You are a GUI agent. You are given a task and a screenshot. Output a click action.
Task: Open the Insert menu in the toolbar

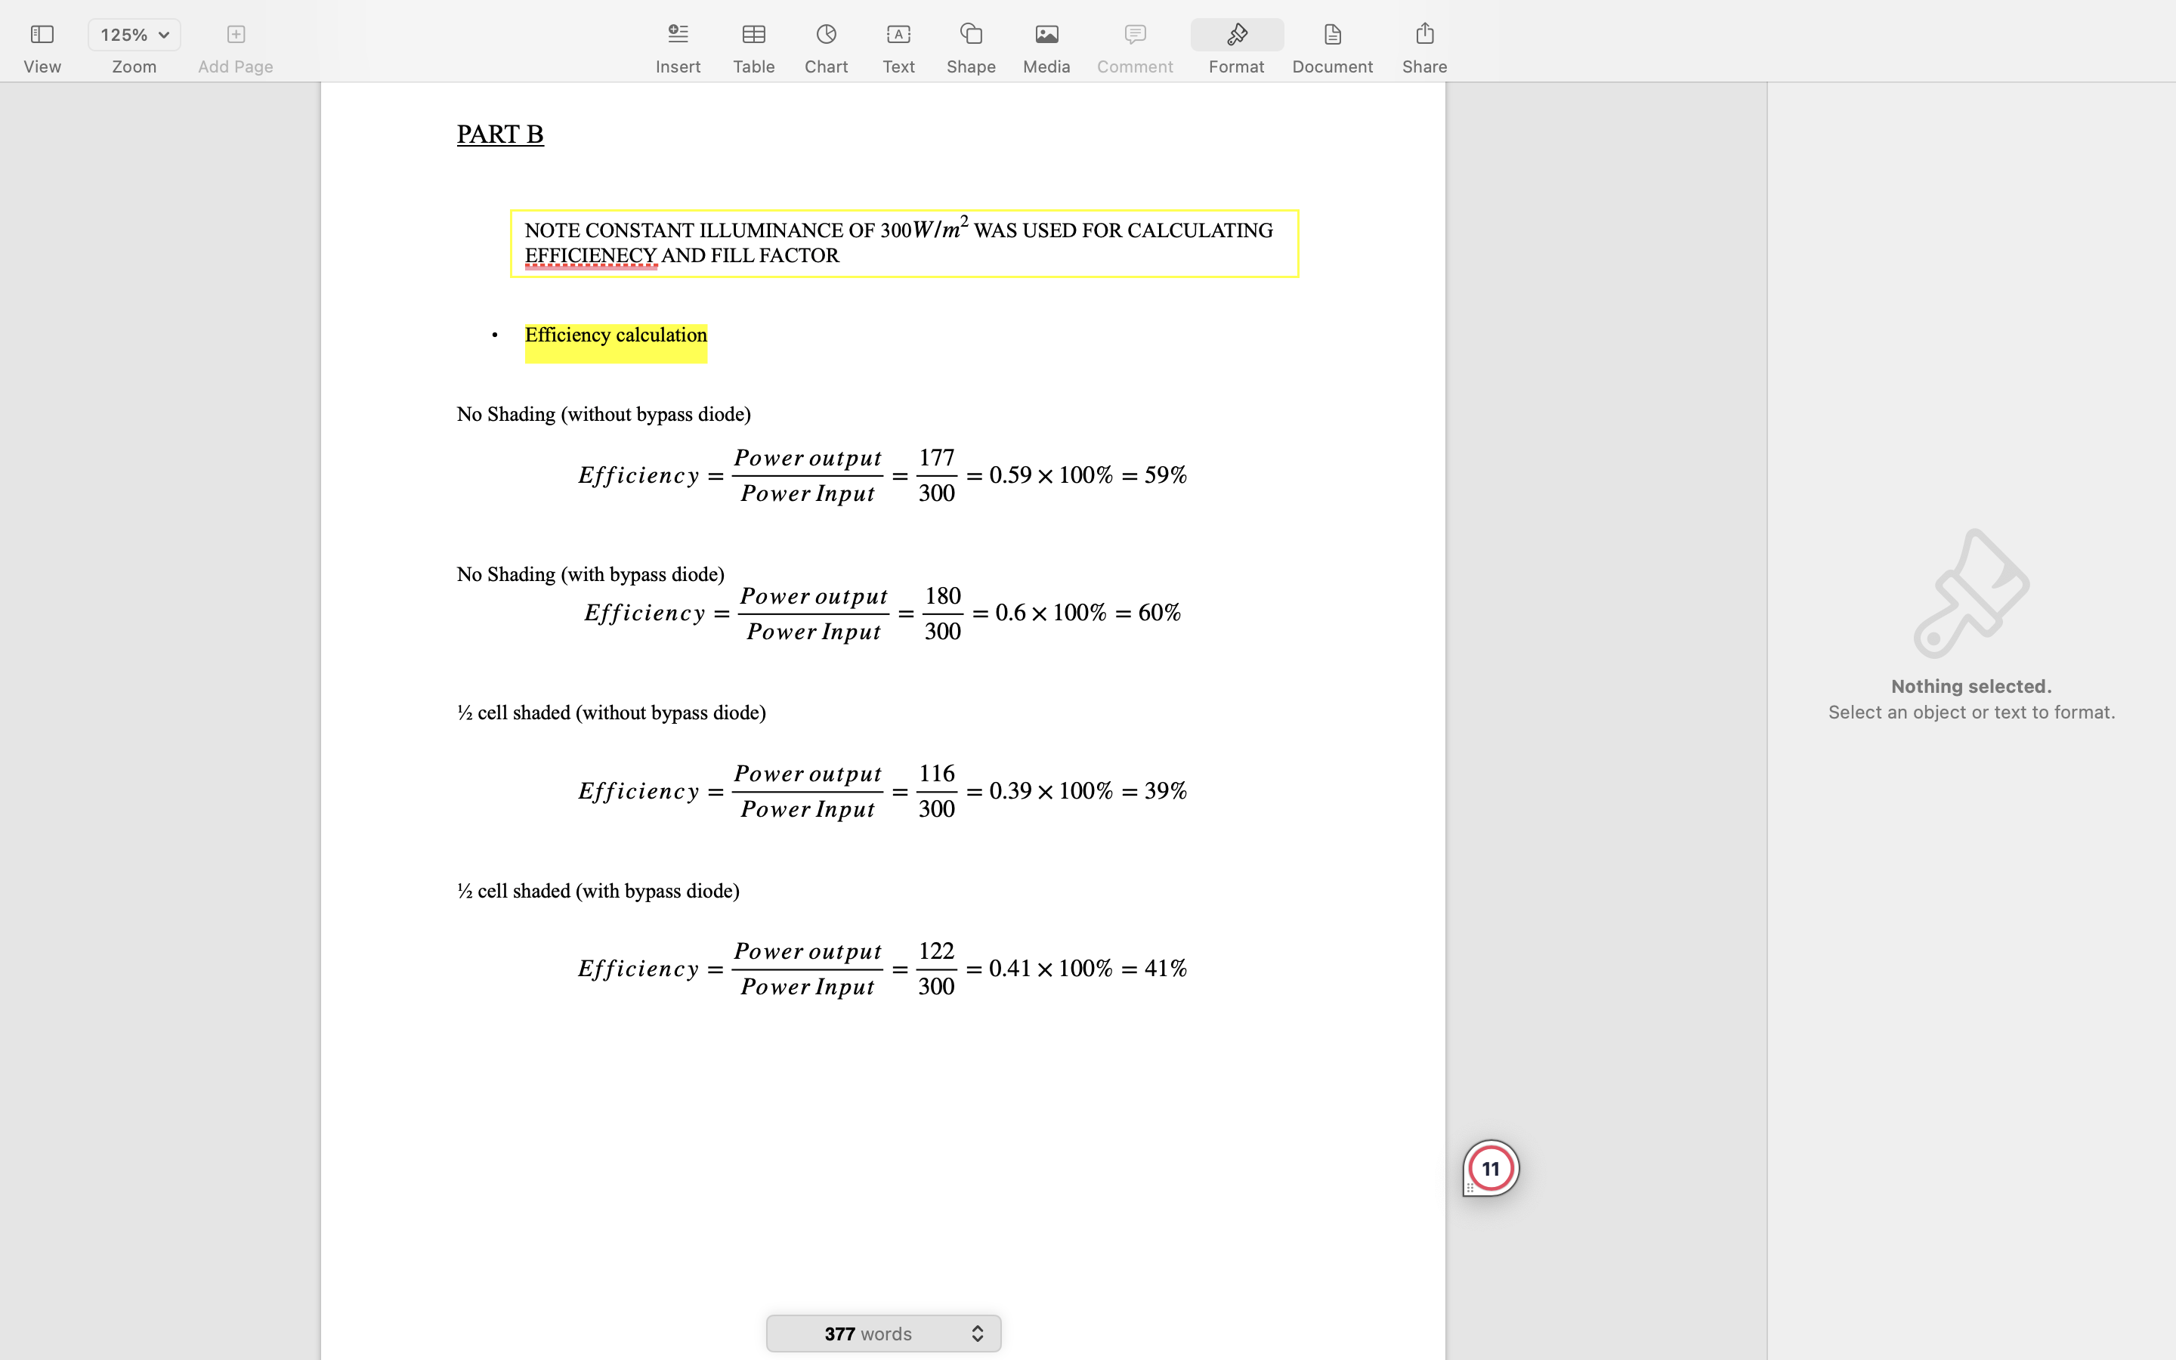pyautogui.click(x=677, y=42)
